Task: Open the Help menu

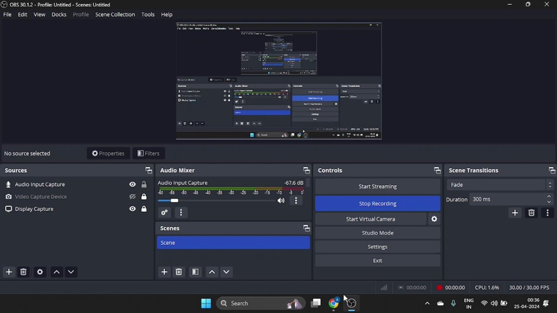Action: [167, 14]
